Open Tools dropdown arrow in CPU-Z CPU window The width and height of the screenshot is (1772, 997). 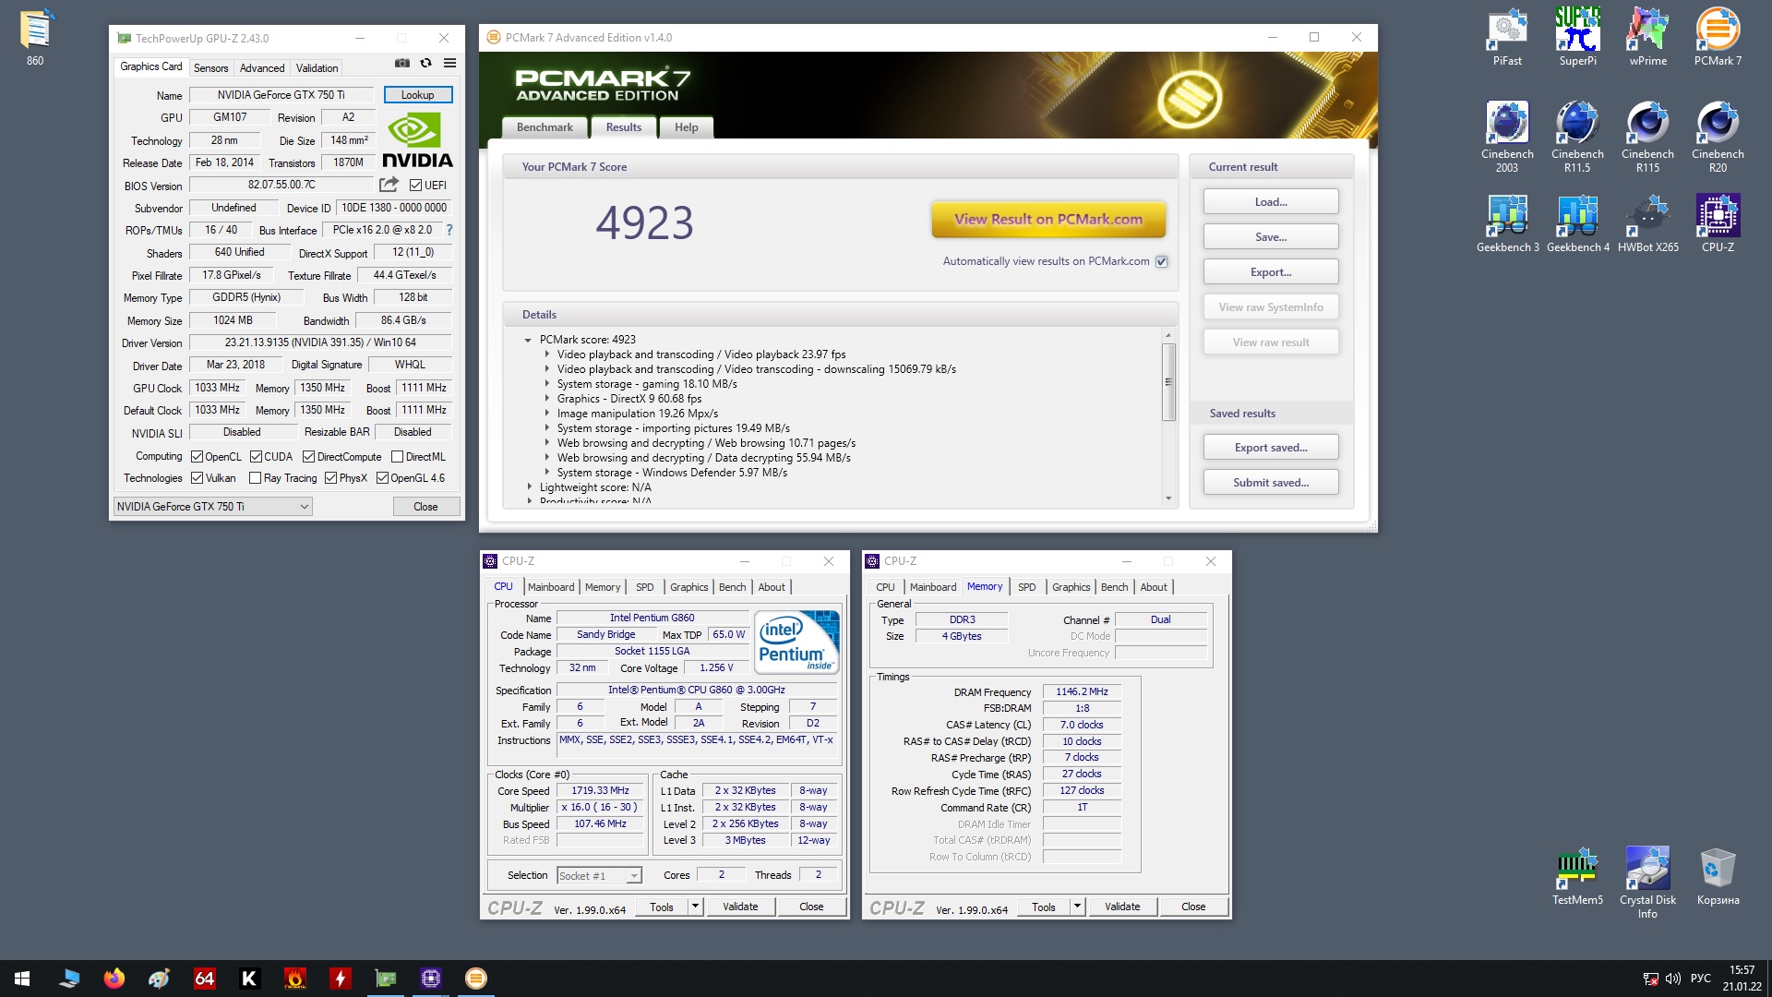tap(695, 907)
